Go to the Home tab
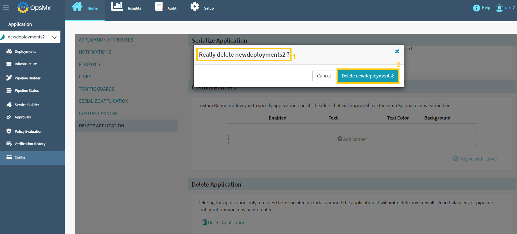 (85, 8)
